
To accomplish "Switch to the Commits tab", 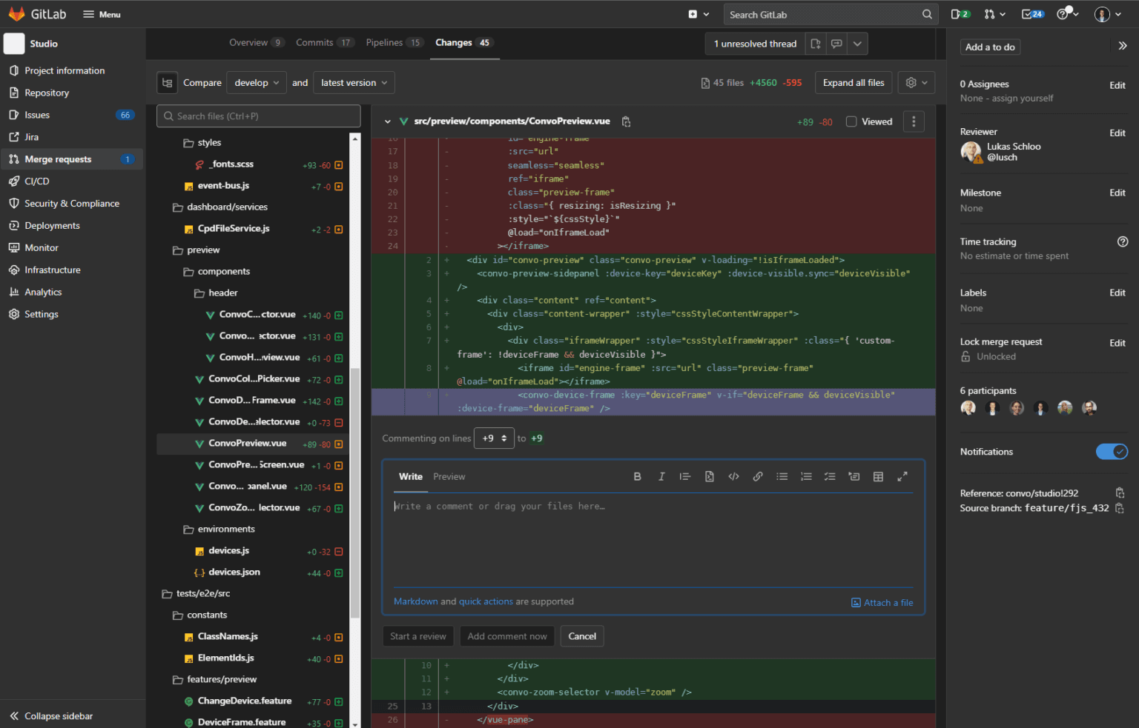I will tap(315, 43).
